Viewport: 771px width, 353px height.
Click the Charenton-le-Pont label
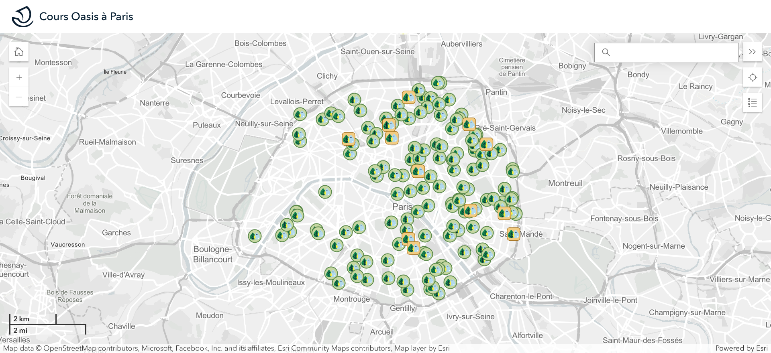click(x=521, y=296)
